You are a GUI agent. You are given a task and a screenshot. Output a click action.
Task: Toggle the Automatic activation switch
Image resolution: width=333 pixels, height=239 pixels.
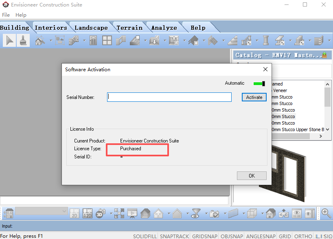259,83
